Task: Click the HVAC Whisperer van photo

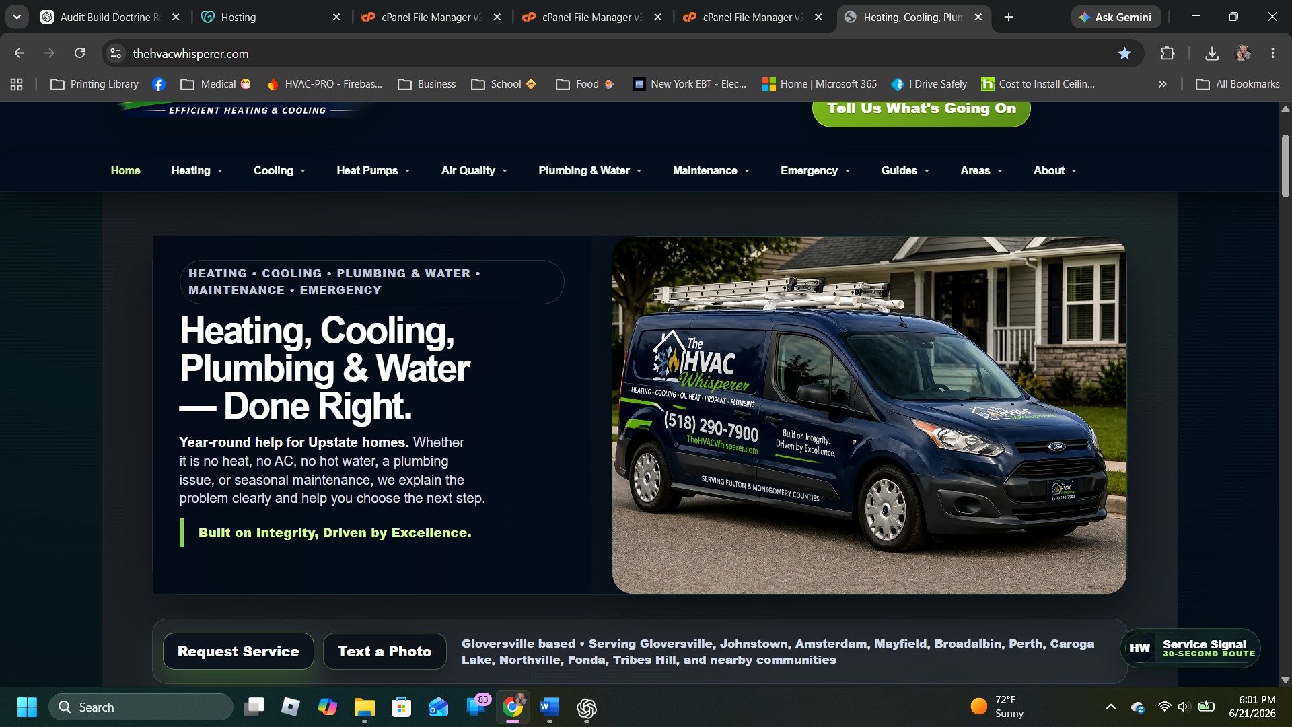Action: coord(869,415)
